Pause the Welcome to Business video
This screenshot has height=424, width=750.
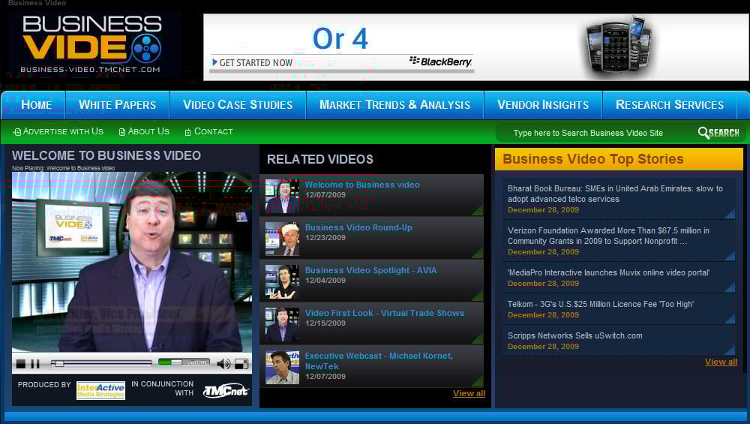pyautogui.click(x=35, y=364)
